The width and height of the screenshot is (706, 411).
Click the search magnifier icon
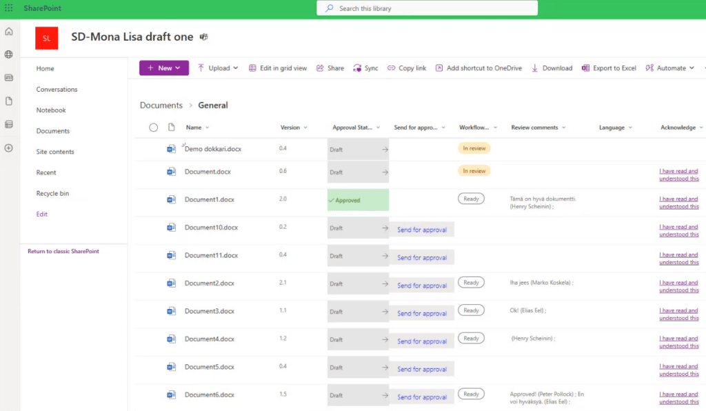coord(330,8)
